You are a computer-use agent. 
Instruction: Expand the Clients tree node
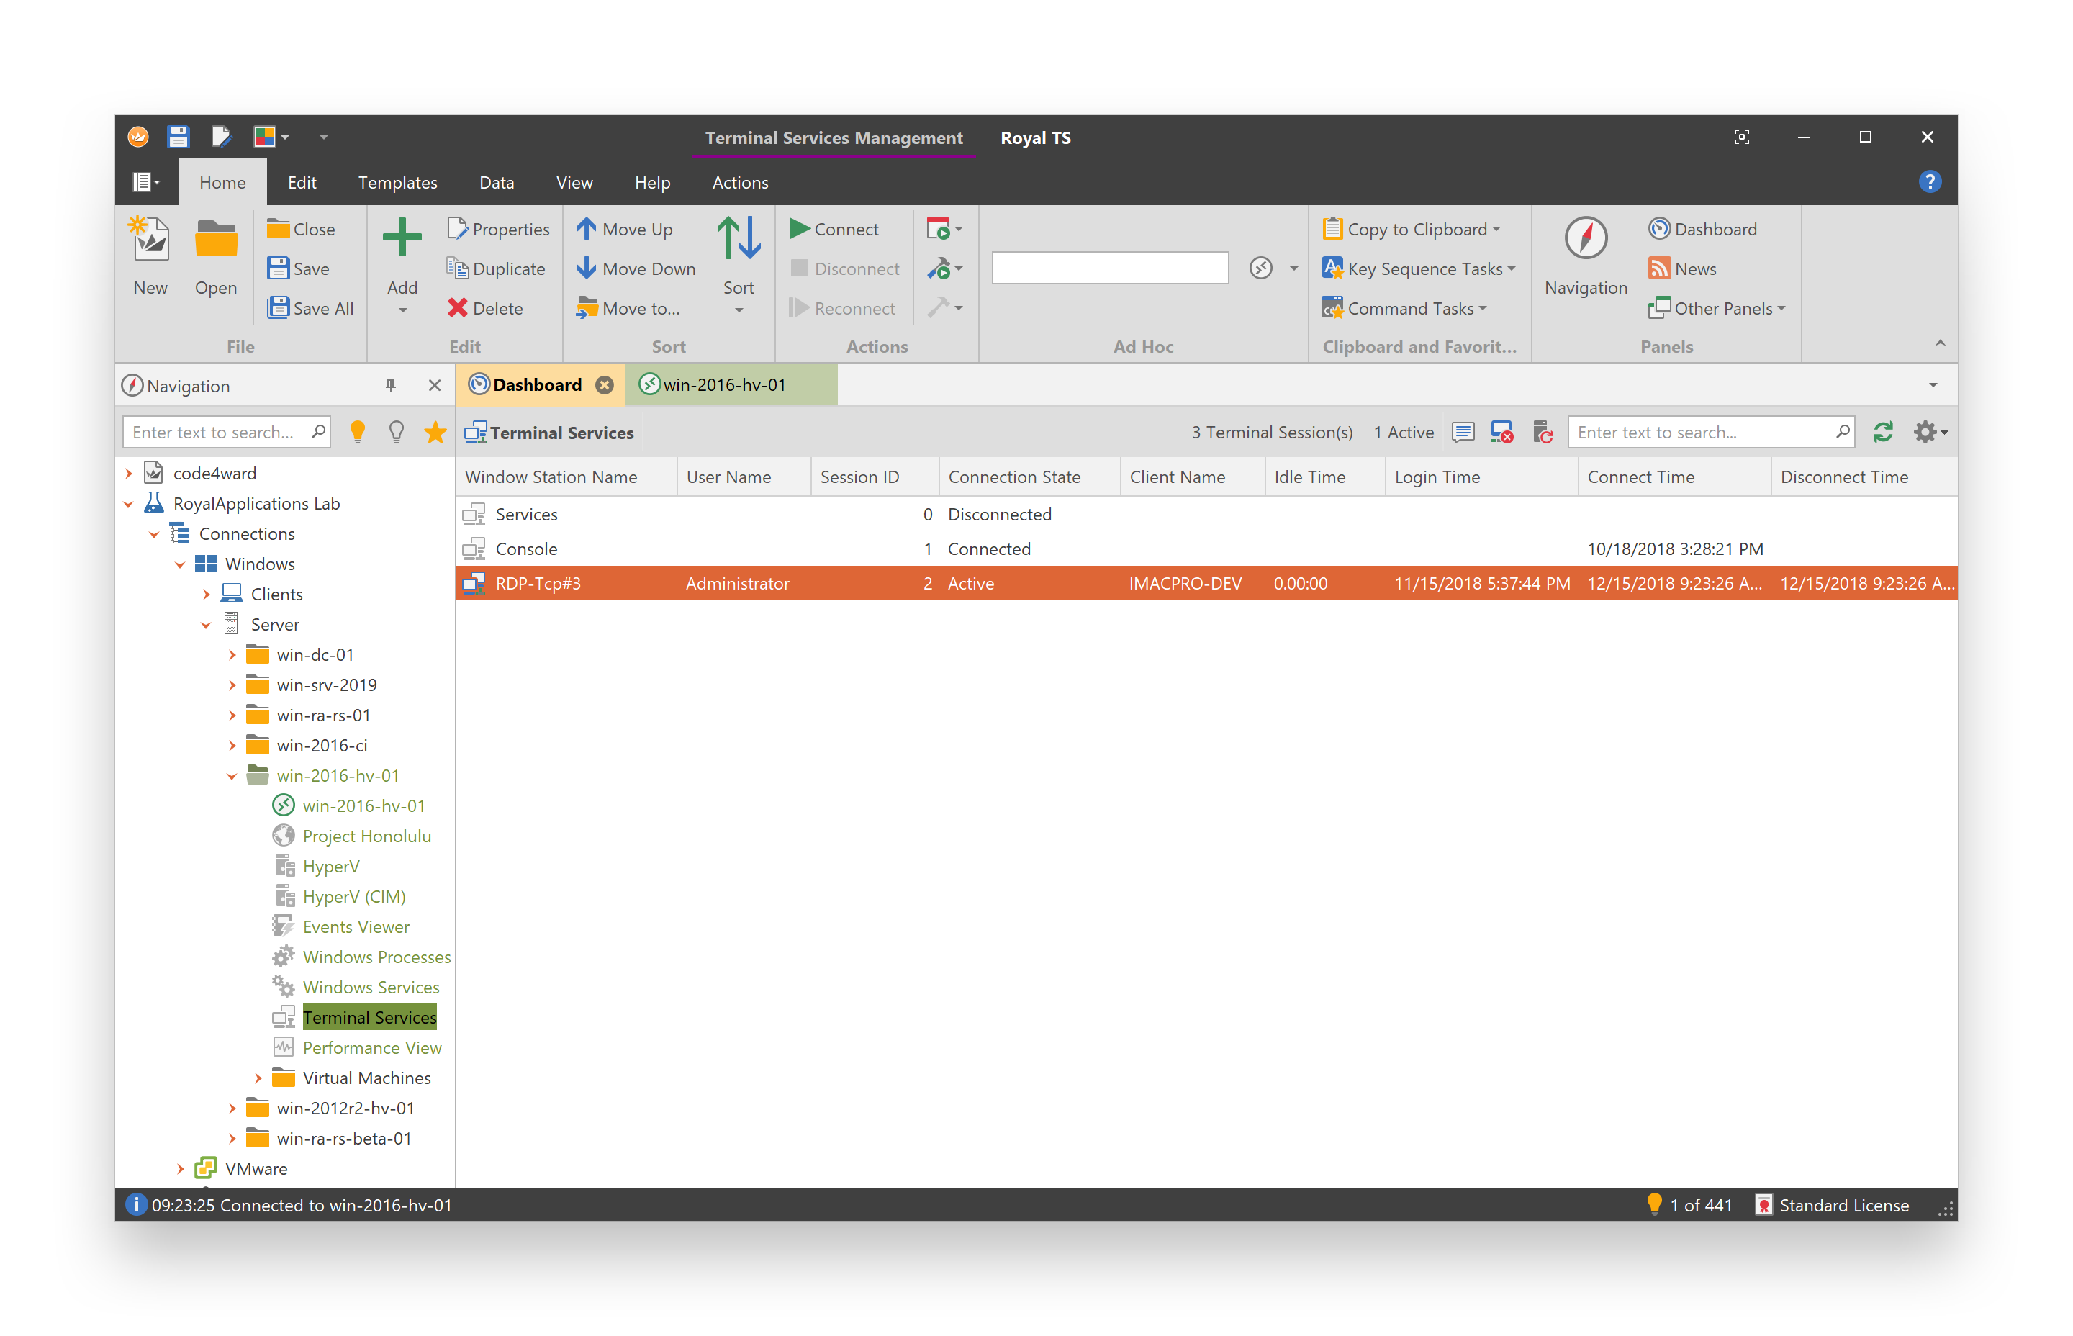click(x=207, y=595)
